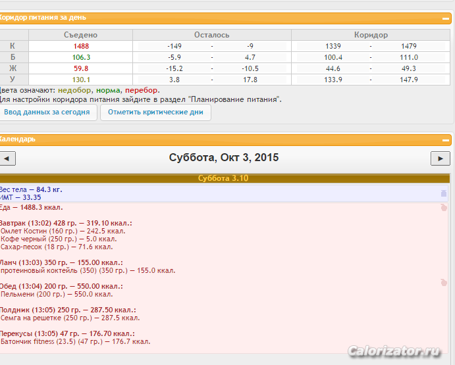This screenshot has height=365, width=455.
Task: Click the Съедено column header
Action: point(81,35)
